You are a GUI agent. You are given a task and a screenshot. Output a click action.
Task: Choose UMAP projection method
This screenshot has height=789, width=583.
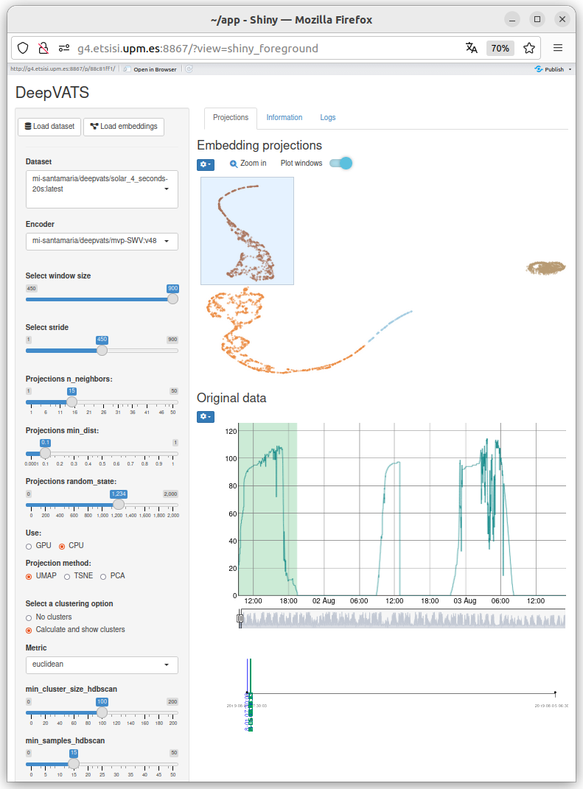[x=29, y=577]
